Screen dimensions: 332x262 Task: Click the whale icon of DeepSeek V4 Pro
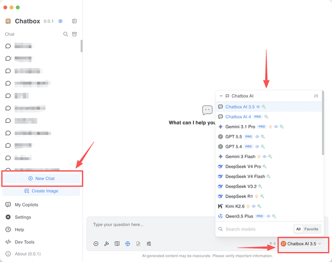point(220,167)
